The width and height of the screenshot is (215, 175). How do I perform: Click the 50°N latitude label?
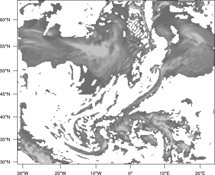5,71
